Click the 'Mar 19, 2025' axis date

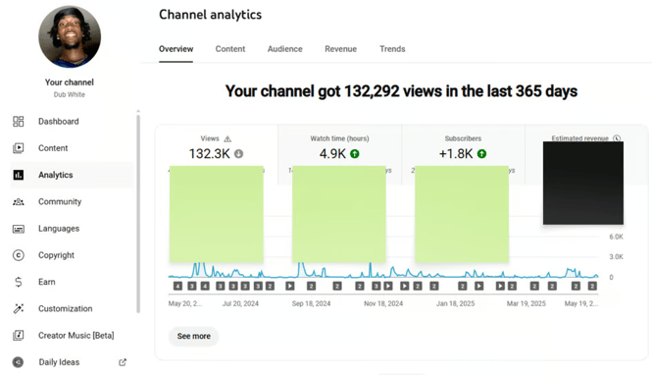click(526, 303)
